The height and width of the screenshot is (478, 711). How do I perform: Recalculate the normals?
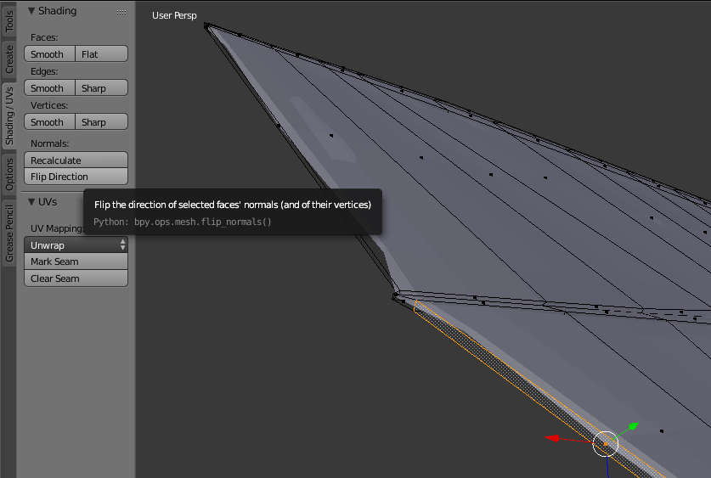click(x=76, y=160)
